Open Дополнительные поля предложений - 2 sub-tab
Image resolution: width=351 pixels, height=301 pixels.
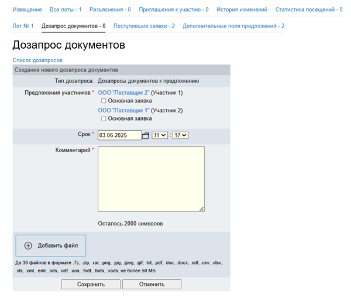pyautogui.click(x=233, y=26)
